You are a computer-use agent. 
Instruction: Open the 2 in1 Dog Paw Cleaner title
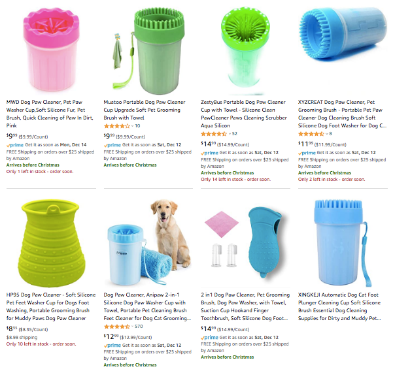pos(245,306)
